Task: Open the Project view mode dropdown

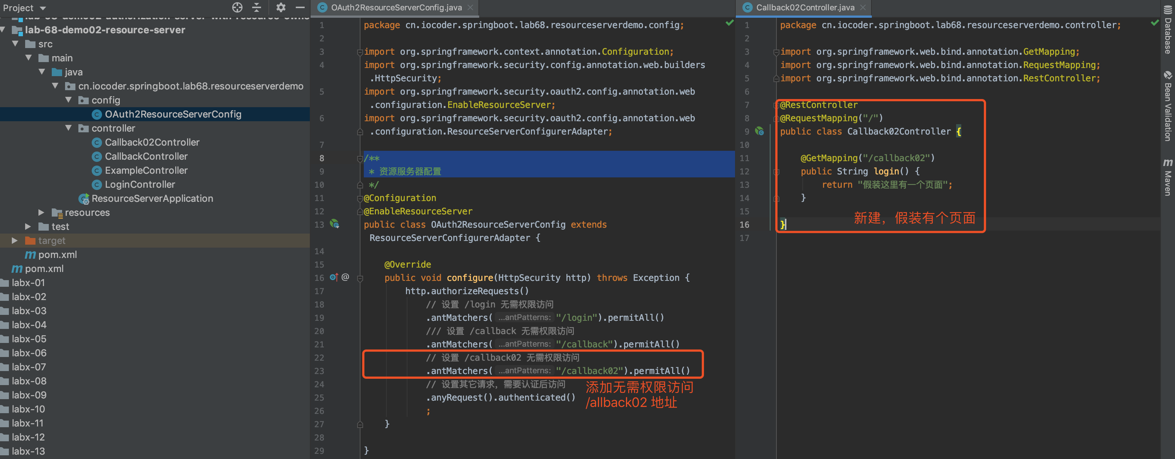Action: (x=42, y=8)
